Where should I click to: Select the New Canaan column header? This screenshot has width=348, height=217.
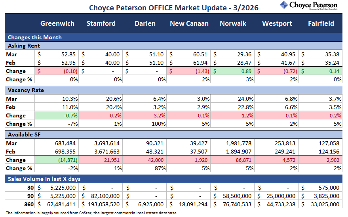pyautogui.click(x=189, y=23)
